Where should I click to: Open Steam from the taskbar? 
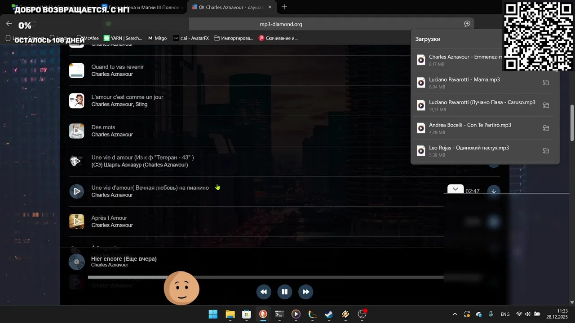[329, 314]
